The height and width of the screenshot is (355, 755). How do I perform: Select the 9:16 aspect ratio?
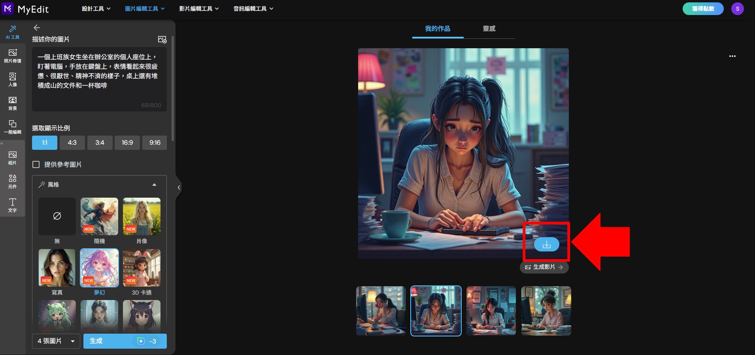155,143
